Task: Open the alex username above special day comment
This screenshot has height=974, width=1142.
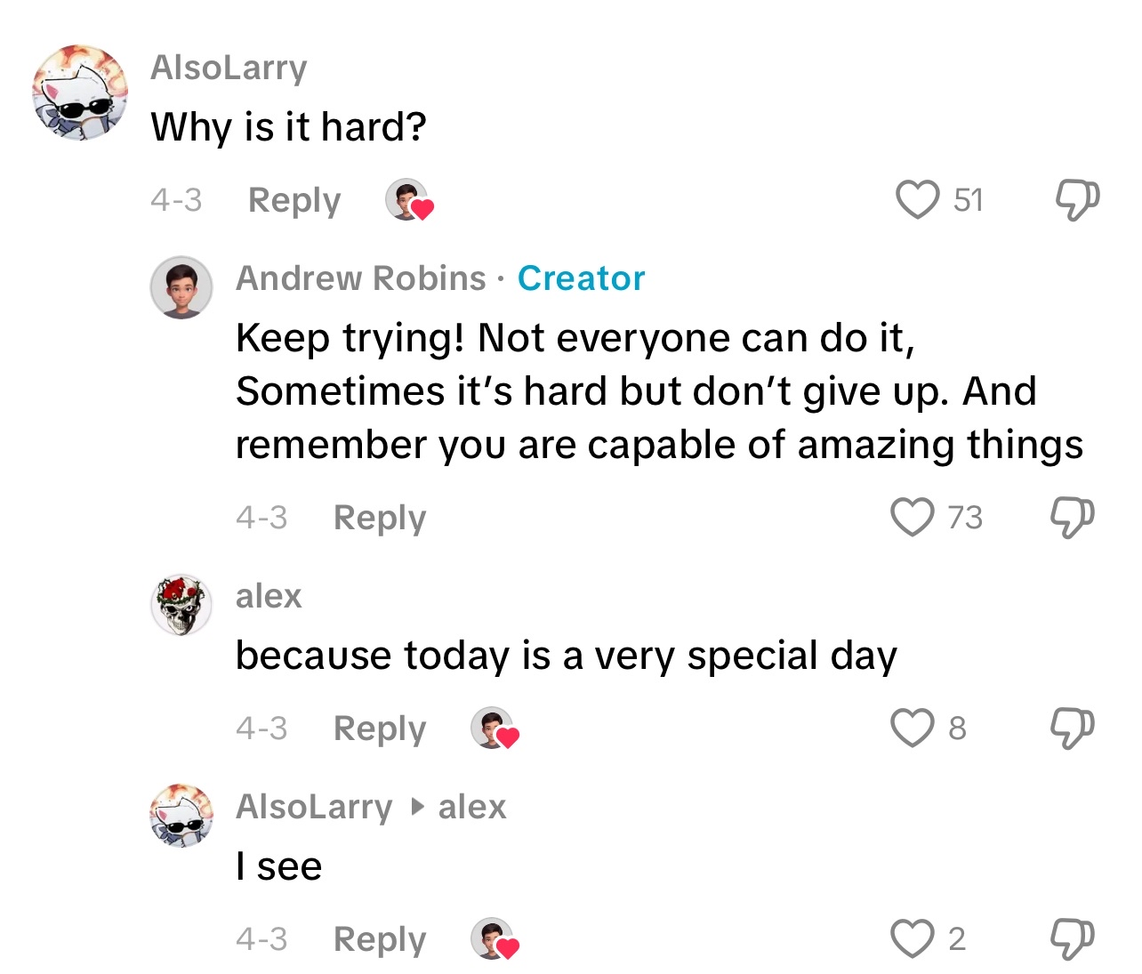Action: (x=269, y=596)
